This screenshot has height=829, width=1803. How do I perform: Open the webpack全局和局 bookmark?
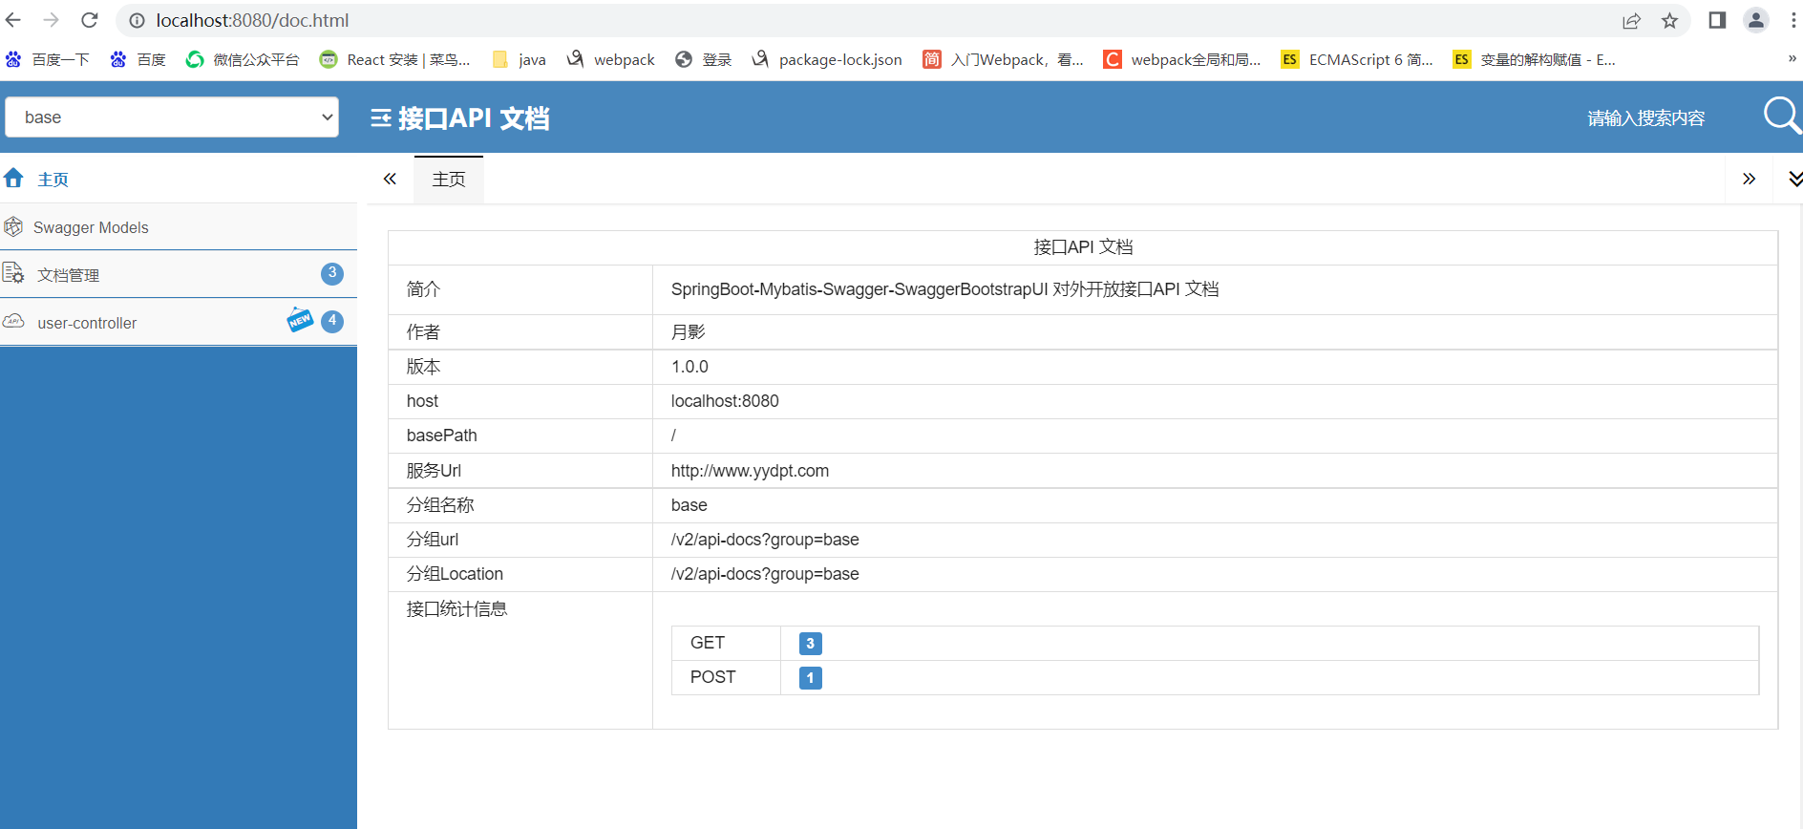click(x=1182, y=59)
